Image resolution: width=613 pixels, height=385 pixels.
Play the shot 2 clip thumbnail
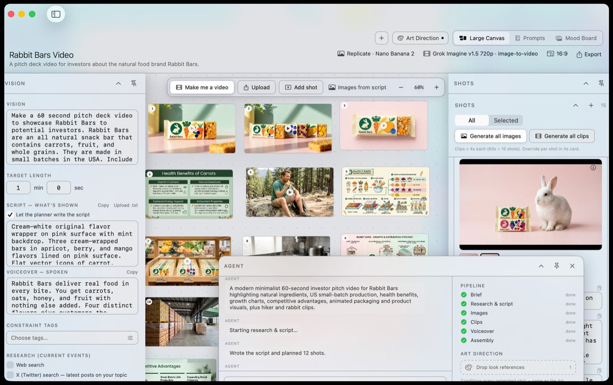click(x=288, y=129)
